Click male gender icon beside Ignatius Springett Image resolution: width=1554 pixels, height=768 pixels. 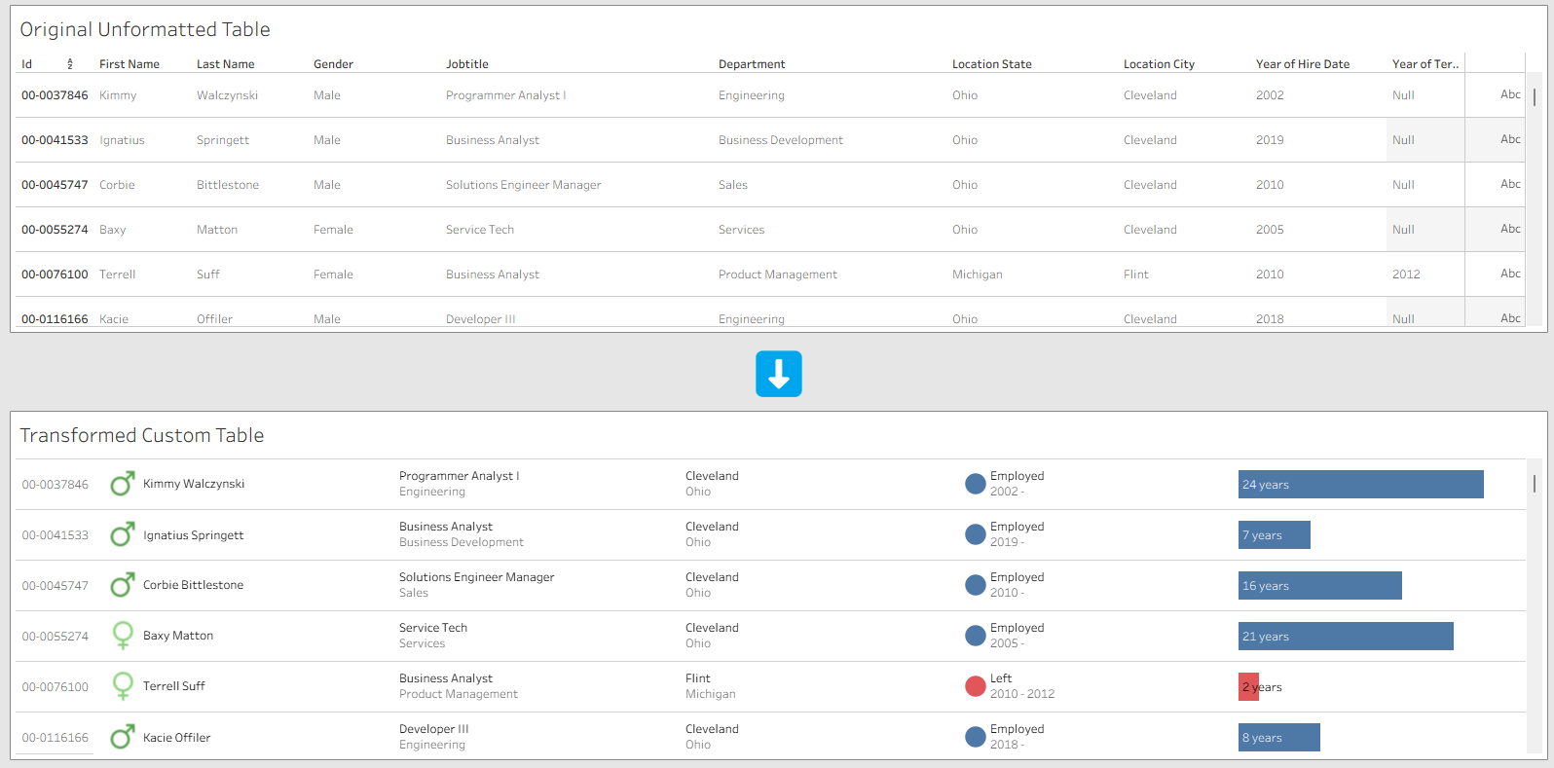122,534
